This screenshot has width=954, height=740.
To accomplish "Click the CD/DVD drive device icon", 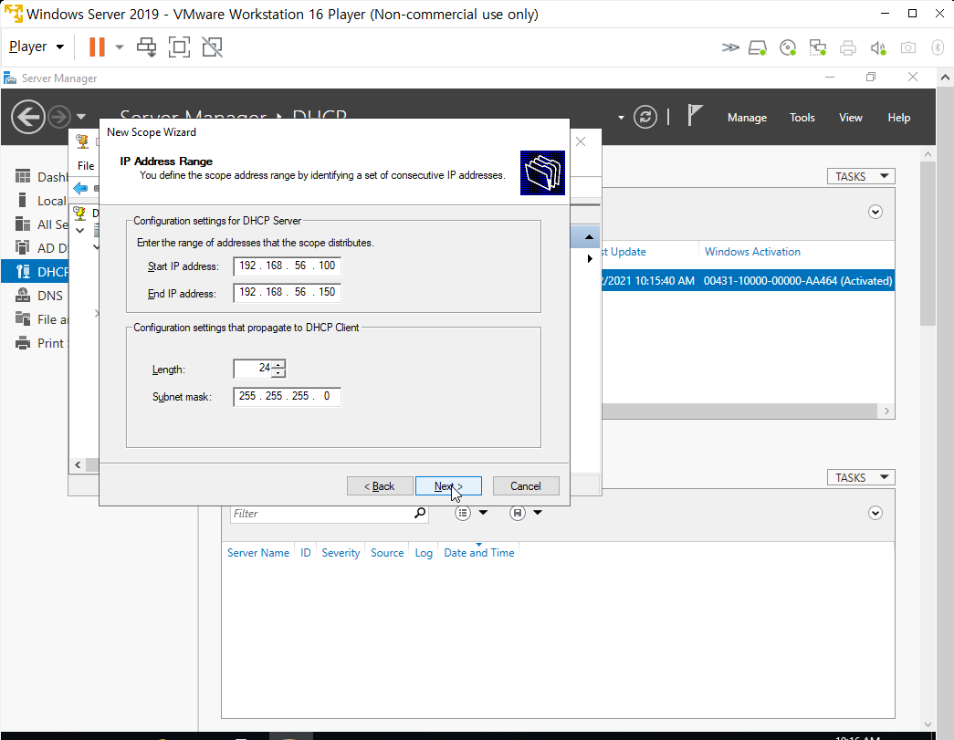I will click(787, 47).
